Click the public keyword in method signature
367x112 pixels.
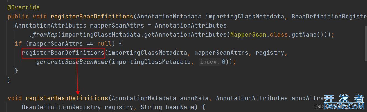click(x=18, y=17)
